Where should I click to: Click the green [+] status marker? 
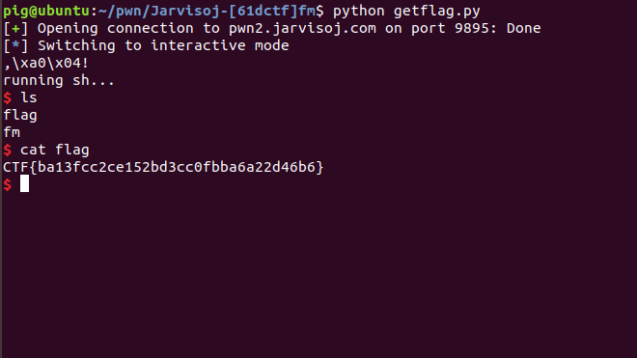(15, 28)
